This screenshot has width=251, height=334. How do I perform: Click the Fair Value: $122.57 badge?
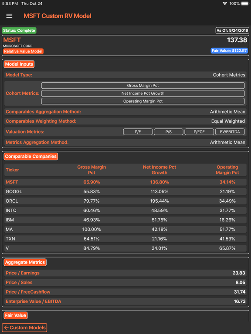point(229,51)
